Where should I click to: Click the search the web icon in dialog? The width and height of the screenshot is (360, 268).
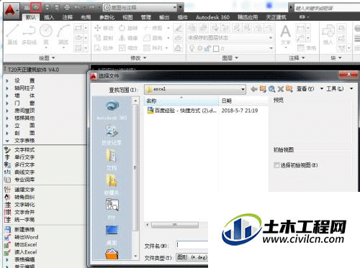click(x=271, y=89)
